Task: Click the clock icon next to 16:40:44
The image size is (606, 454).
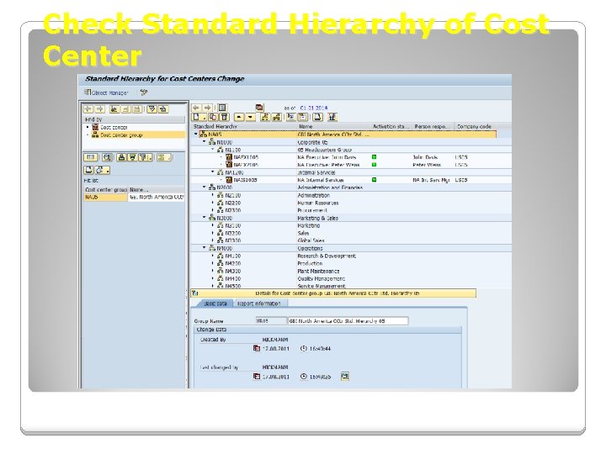Action: coord(304,348)
